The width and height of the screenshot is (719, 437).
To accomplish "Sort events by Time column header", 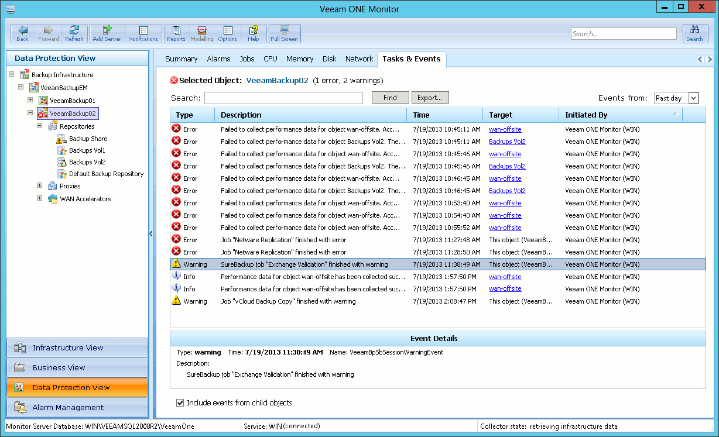I will (444, 115).
